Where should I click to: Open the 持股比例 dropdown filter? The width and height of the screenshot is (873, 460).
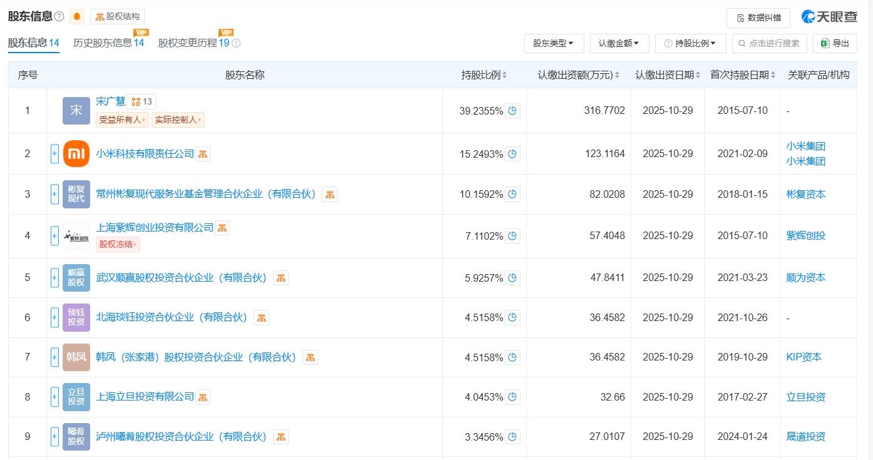click(690, 43)
